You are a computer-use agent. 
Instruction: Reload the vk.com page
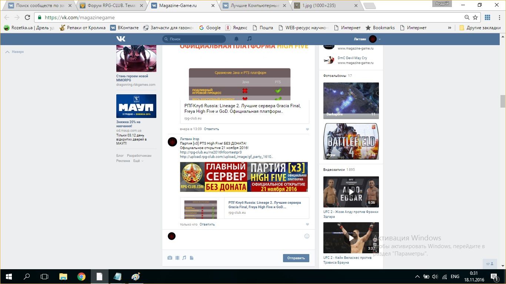(x=27, y=17)
